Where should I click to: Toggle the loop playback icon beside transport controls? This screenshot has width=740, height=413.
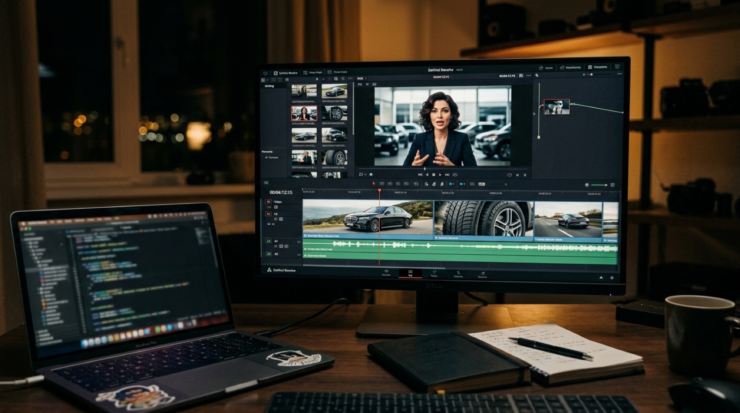pos(455,175)
